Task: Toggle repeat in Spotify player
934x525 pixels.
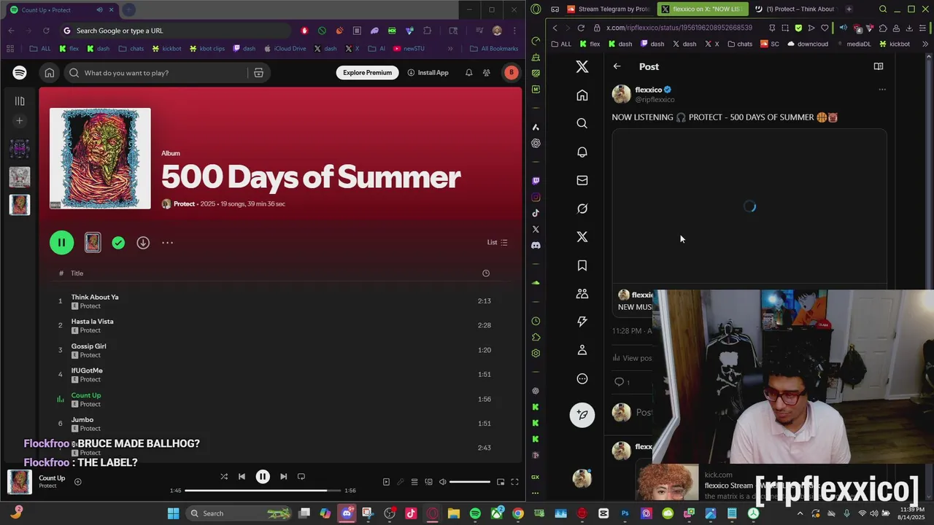Action: coord(301,477)
